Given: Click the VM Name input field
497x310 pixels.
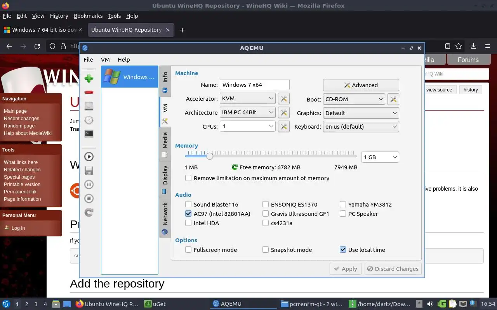Looking at the screenshot, I should pyautogui.click(x=255, y=85).
